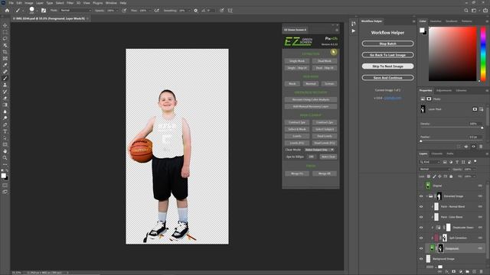
Task: Click Save And Continue button
Action: point(388,78)
